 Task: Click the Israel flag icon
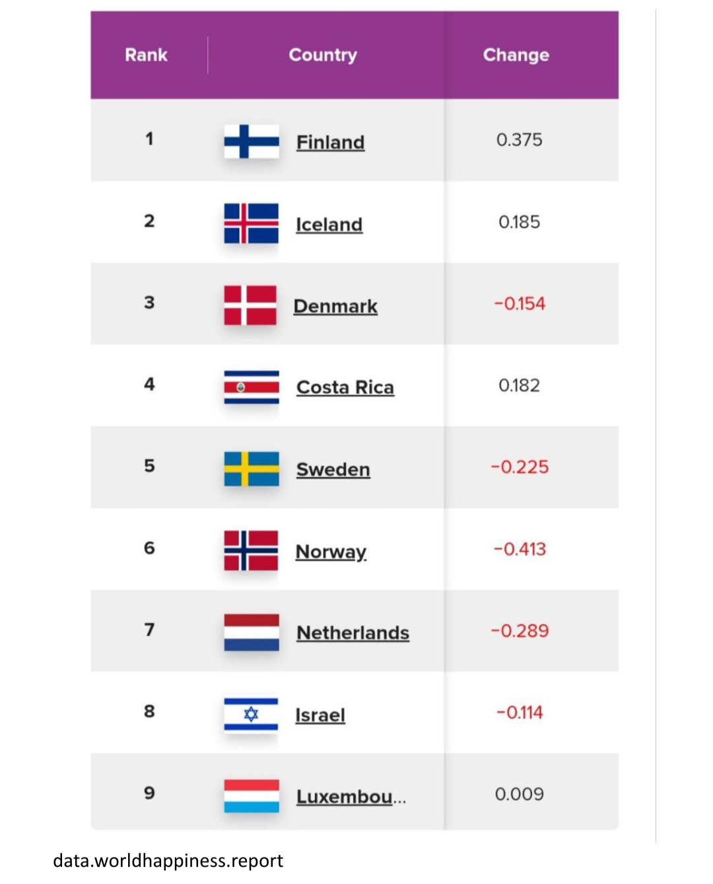251,714
